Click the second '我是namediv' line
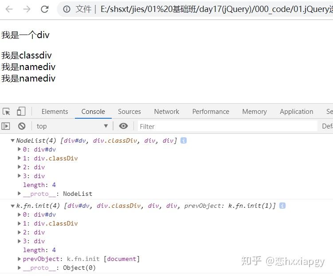The height and width of the screenshot is (276, 333). pos(28,78)
